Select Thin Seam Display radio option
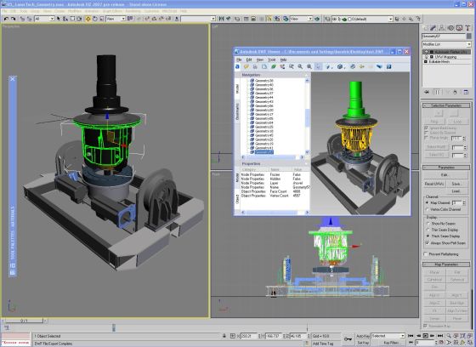This screenshot has width=476, height=347. click(428, 230)
